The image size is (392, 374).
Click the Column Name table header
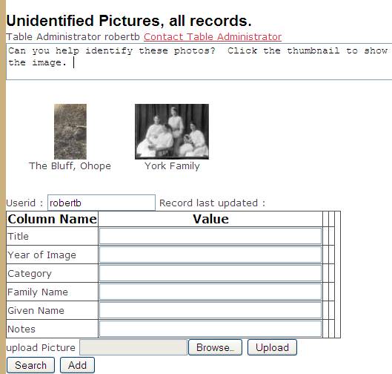pos(52,219)
